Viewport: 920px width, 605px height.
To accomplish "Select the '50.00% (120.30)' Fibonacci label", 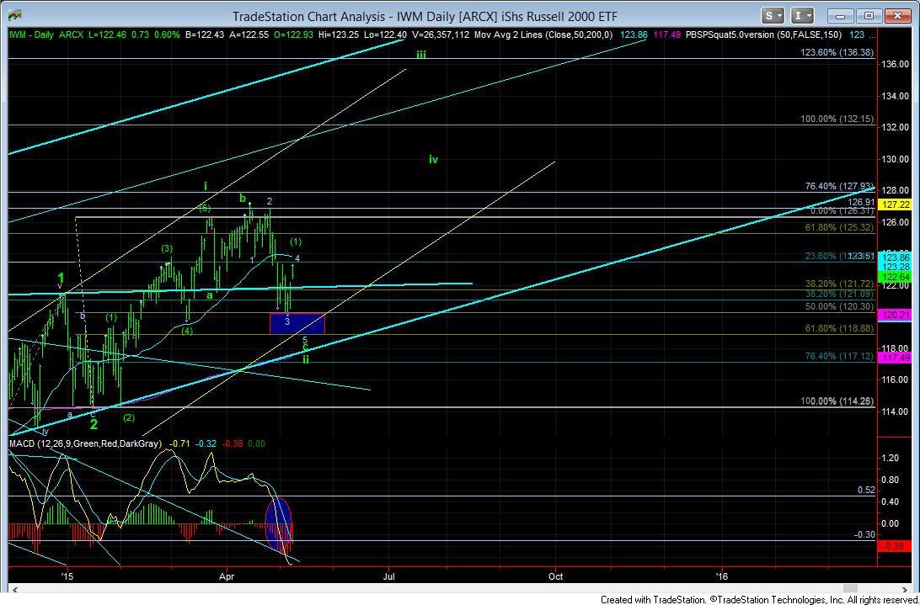I will coord(840,306).
